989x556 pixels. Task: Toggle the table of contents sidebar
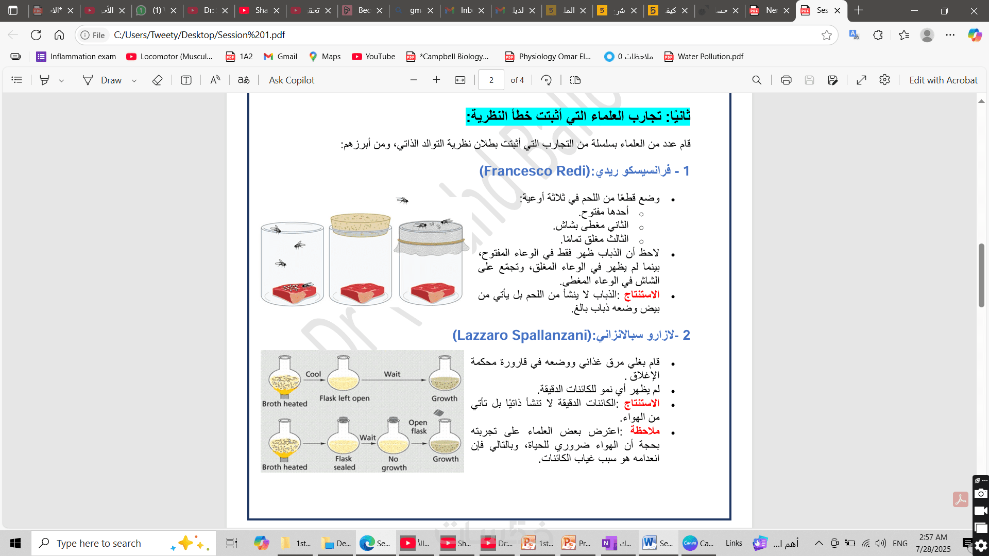(17, 80)
